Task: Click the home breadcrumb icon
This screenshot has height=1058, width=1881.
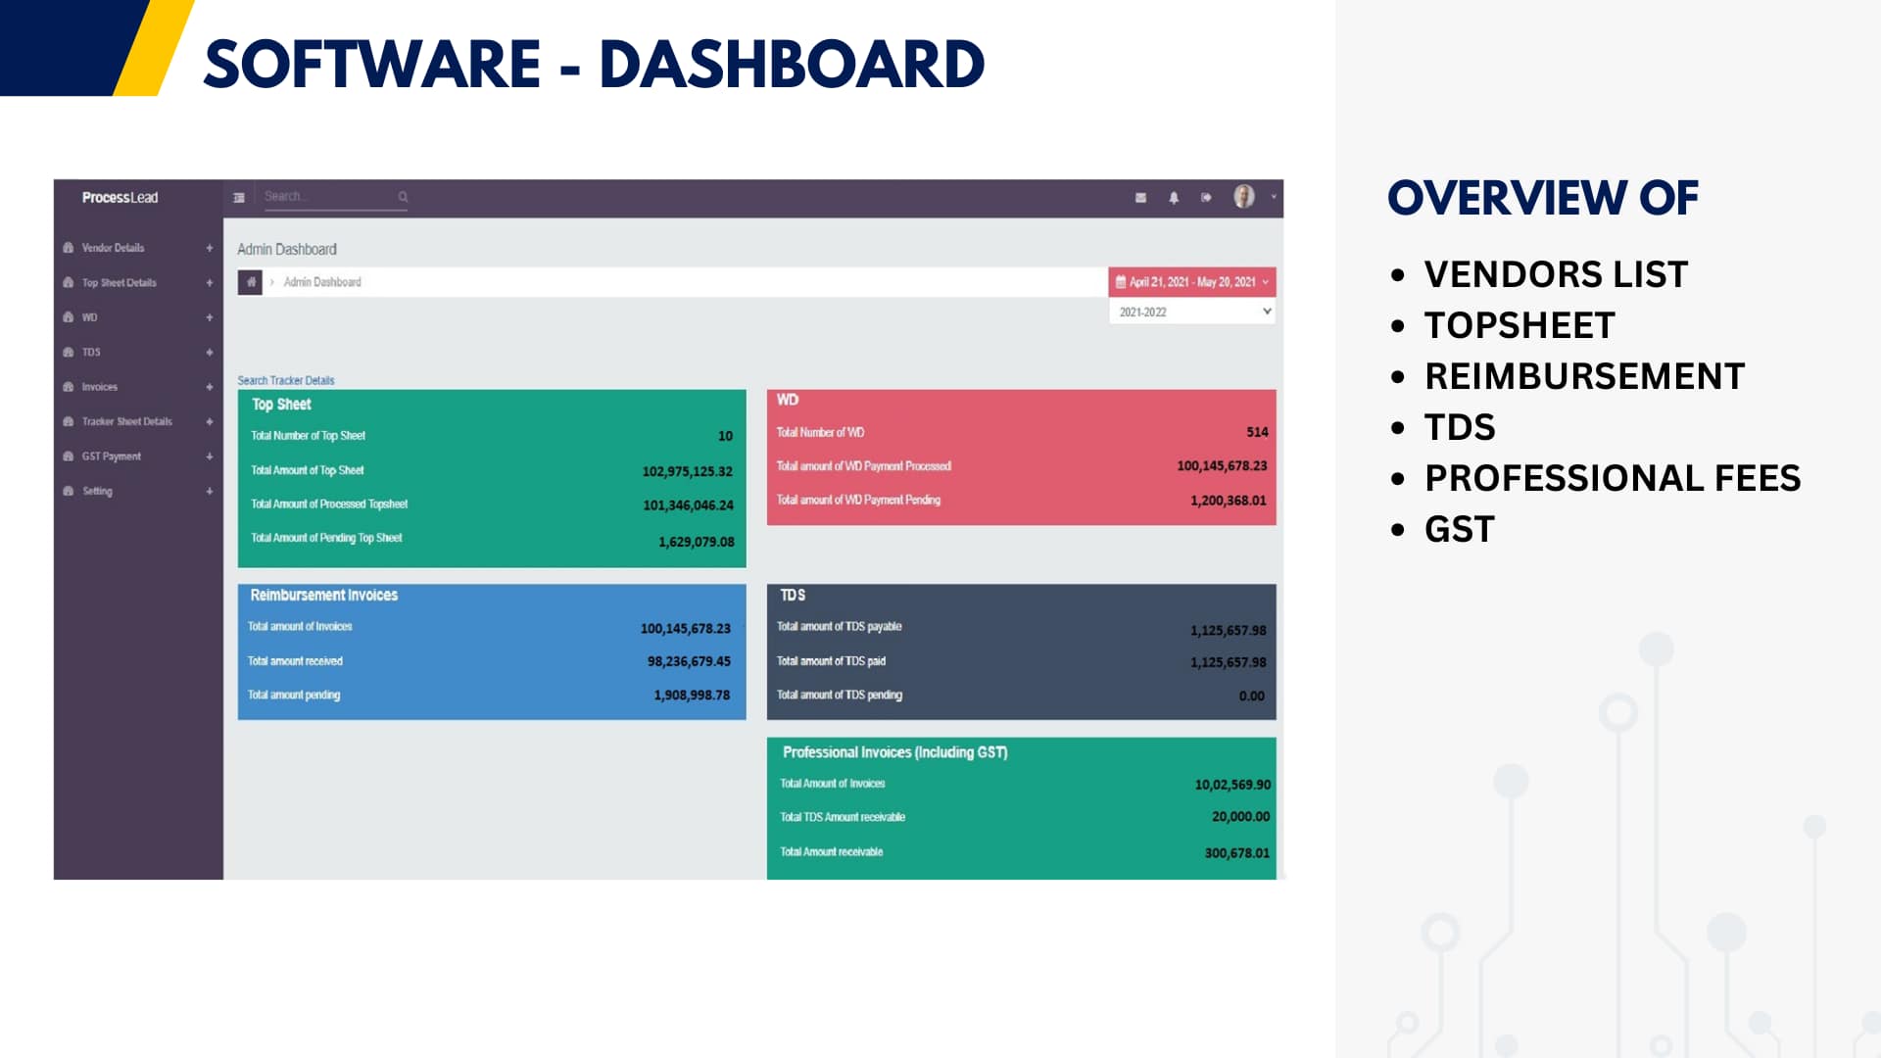Action: 251,282
